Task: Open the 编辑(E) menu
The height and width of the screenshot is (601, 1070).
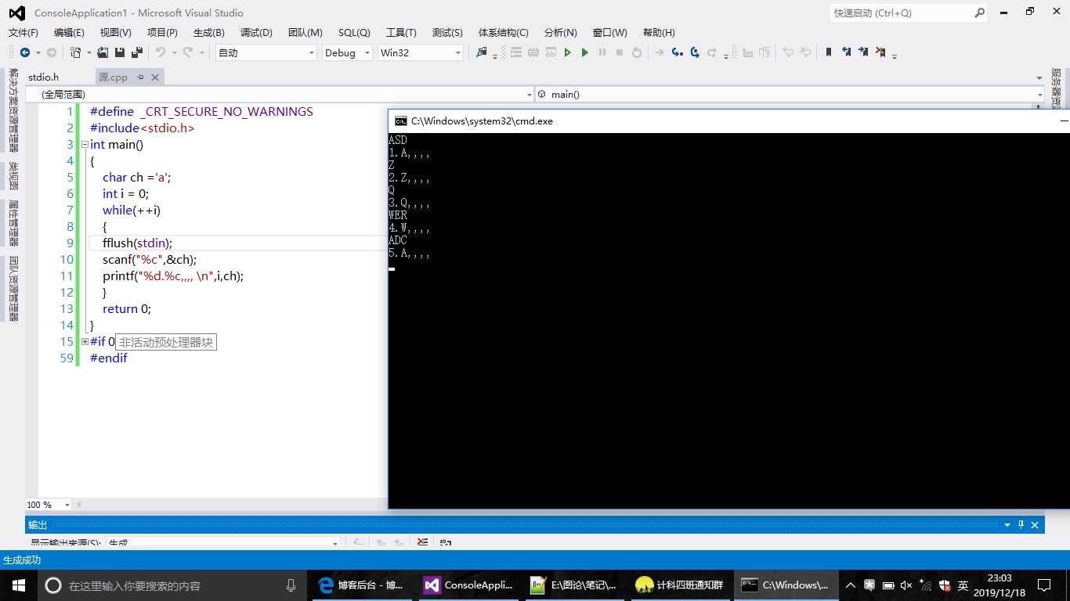Action: coord(69,32)
